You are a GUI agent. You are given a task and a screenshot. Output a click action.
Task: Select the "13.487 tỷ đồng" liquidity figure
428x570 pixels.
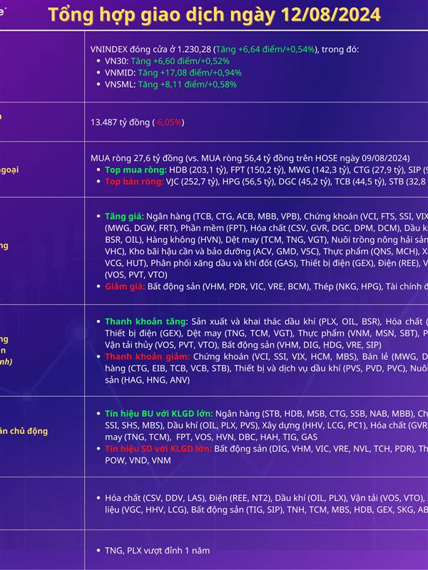[120, 122]
